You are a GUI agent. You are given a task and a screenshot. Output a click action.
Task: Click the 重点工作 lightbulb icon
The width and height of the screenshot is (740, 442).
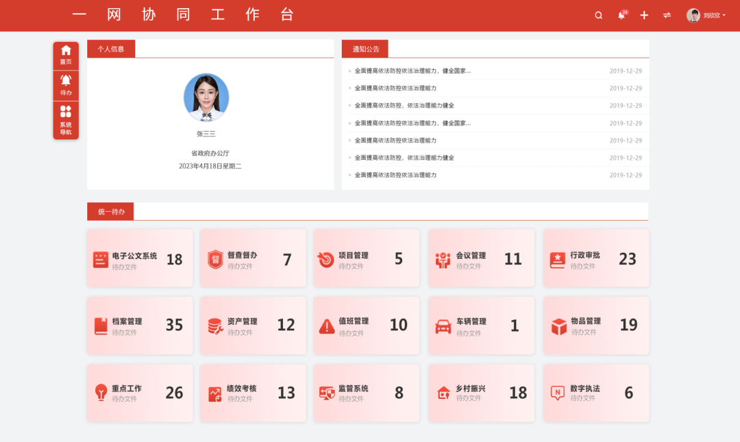(x=101, y=393)
